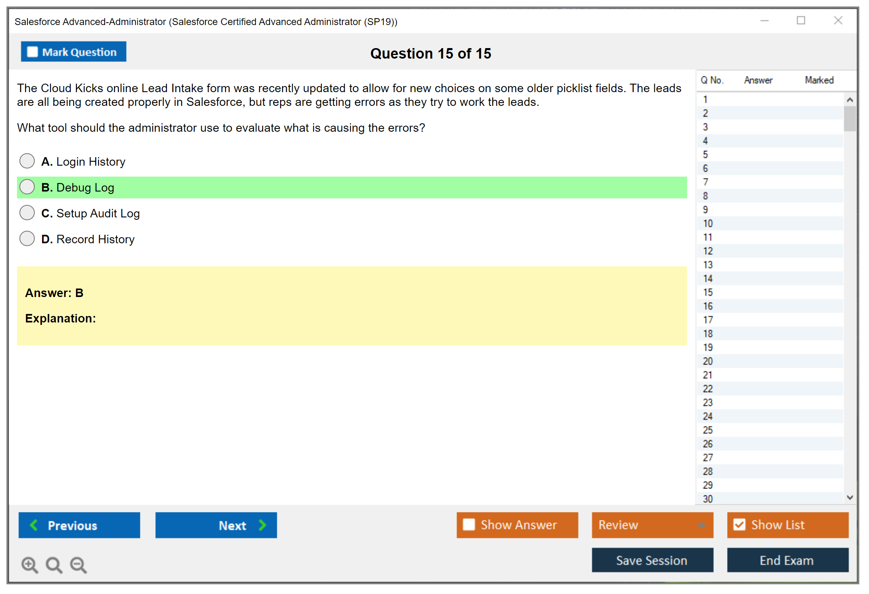Maximize the exam window
The height and width of the screenshot is (594, 869).
coord(801,21)
